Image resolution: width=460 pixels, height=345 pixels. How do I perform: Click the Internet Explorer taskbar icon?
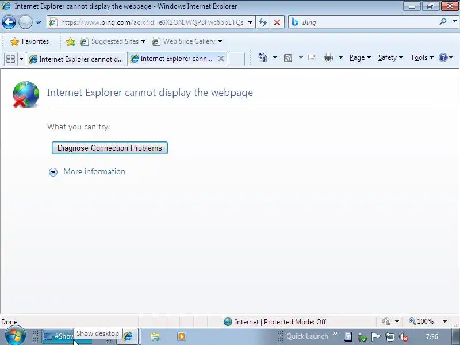pos(128,336)
